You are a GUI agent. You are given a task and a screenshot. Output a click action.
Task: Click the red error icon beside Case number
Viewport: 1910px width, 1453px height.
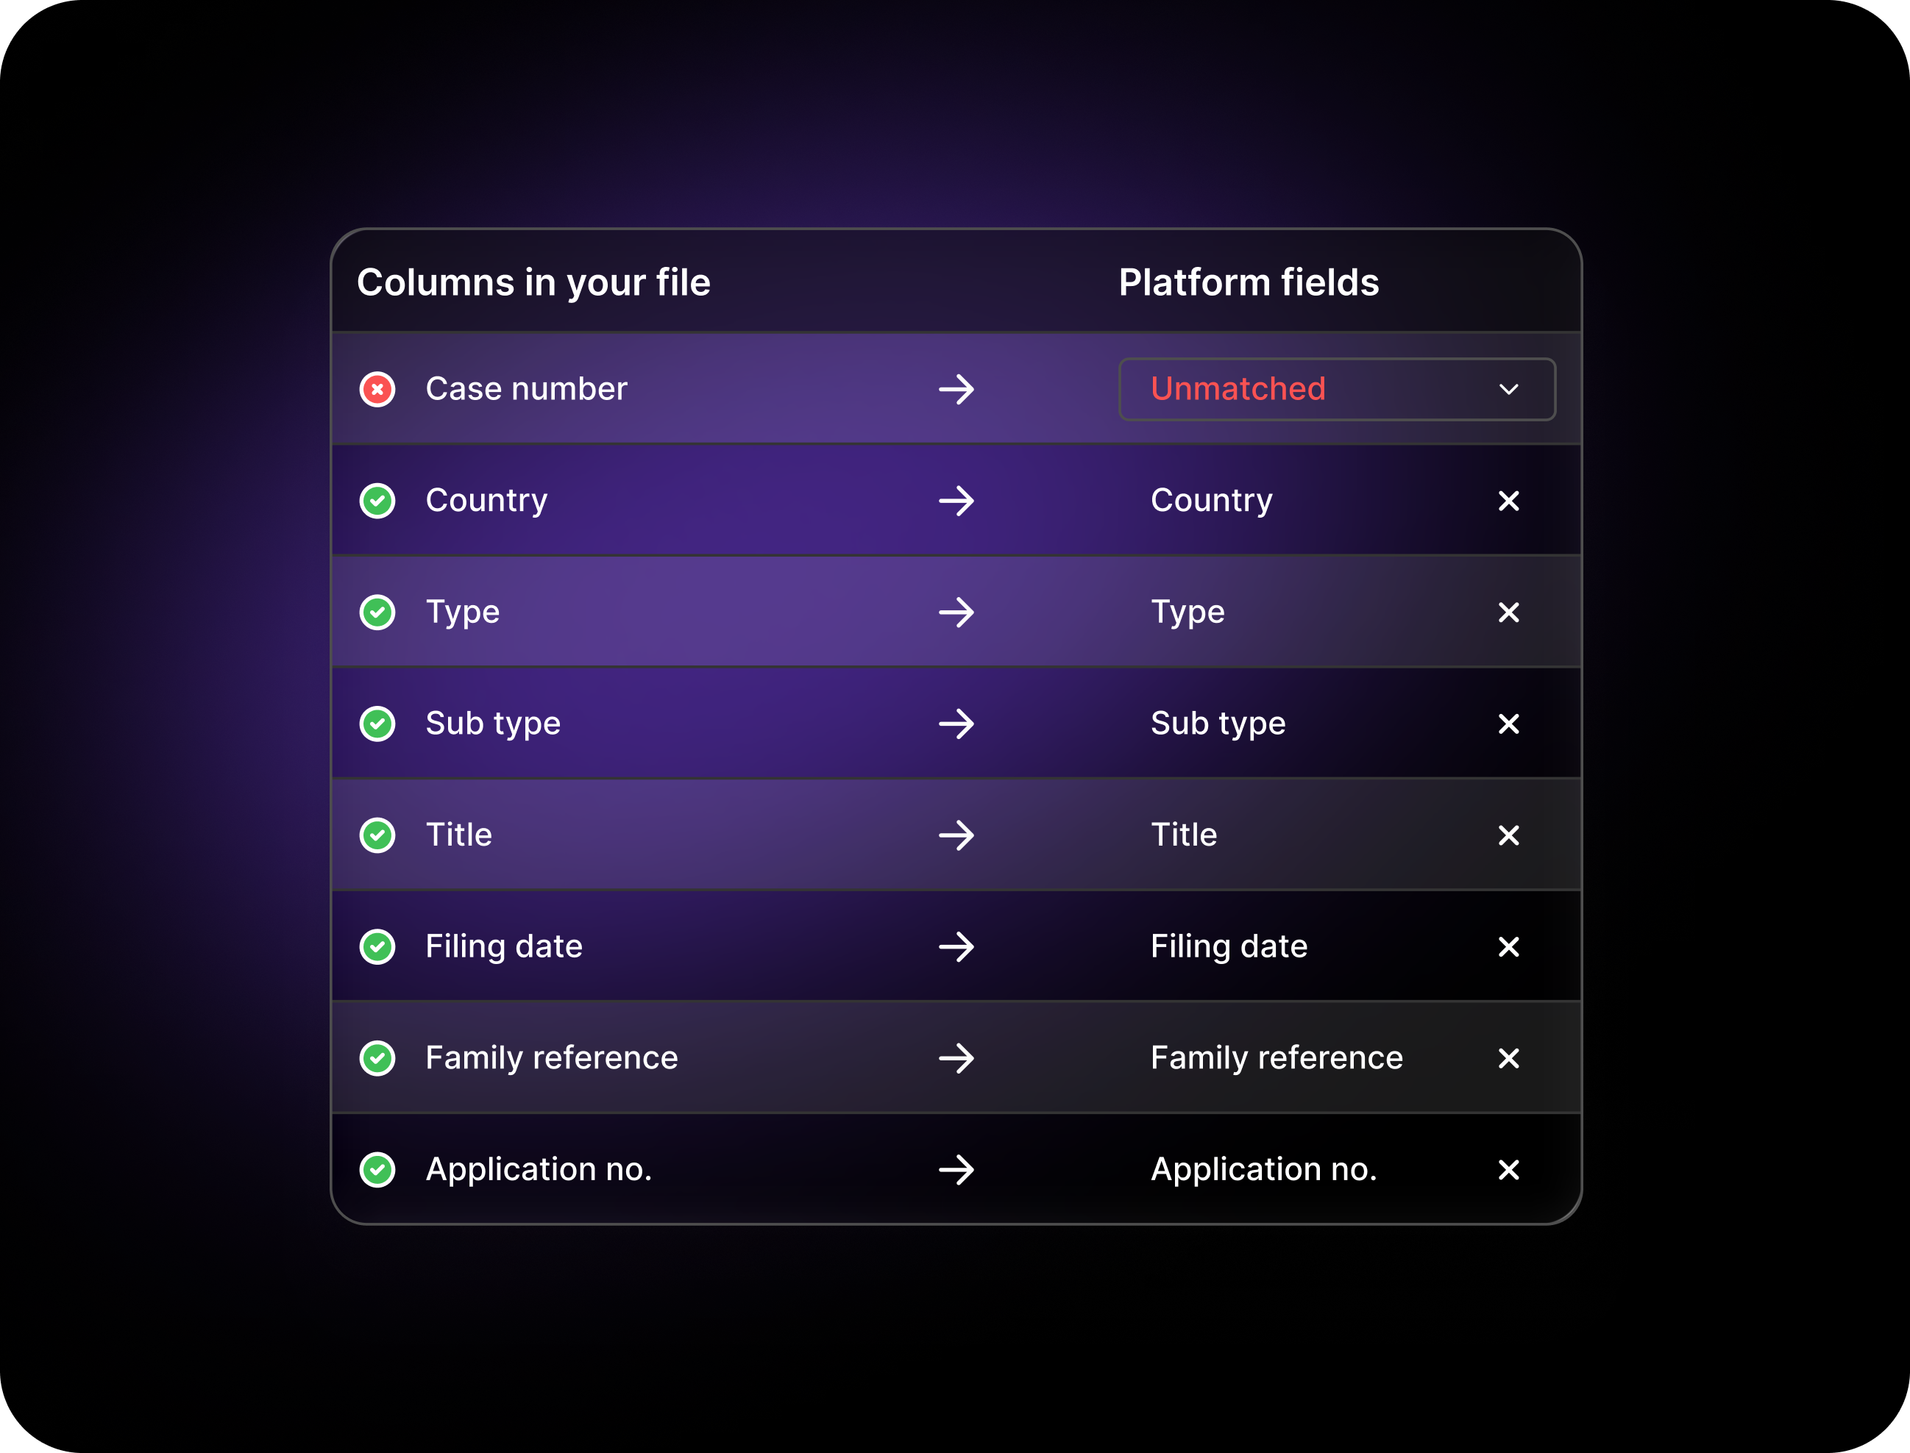pos(377,389)
